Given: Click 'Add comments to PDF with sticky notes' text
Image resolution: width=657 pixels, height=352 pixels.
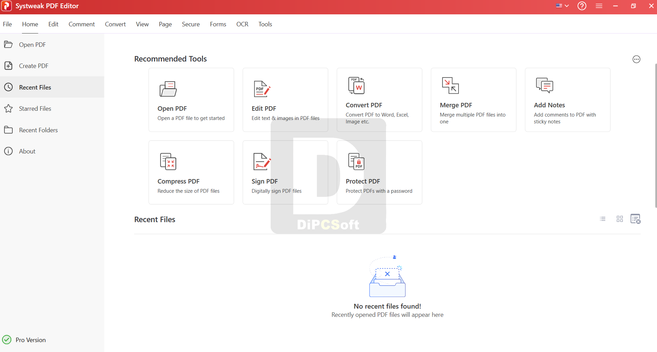Looking at the screenshot, I should click(x=565, y=118).
